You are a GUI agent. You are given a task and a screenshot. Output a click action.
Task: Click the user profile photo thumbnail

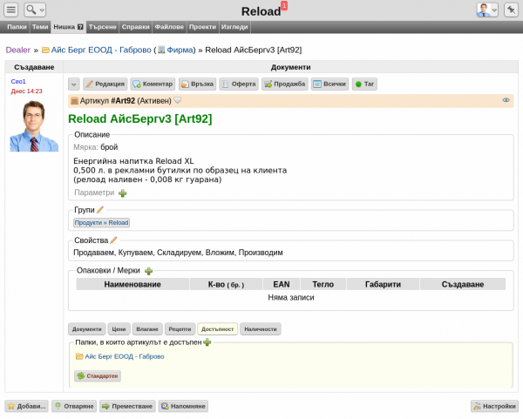click(x=33, y=126)
